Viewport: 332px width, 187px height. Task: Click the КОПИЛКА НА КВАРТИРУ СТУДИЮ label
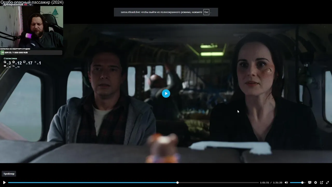pyautogui.click(x=15, y=49)
